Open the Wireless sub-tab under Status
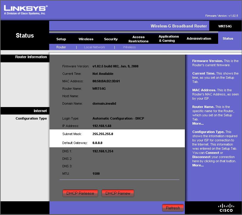Image resolution: width=242 pixels, height=215 pixels. pos(129,47)
